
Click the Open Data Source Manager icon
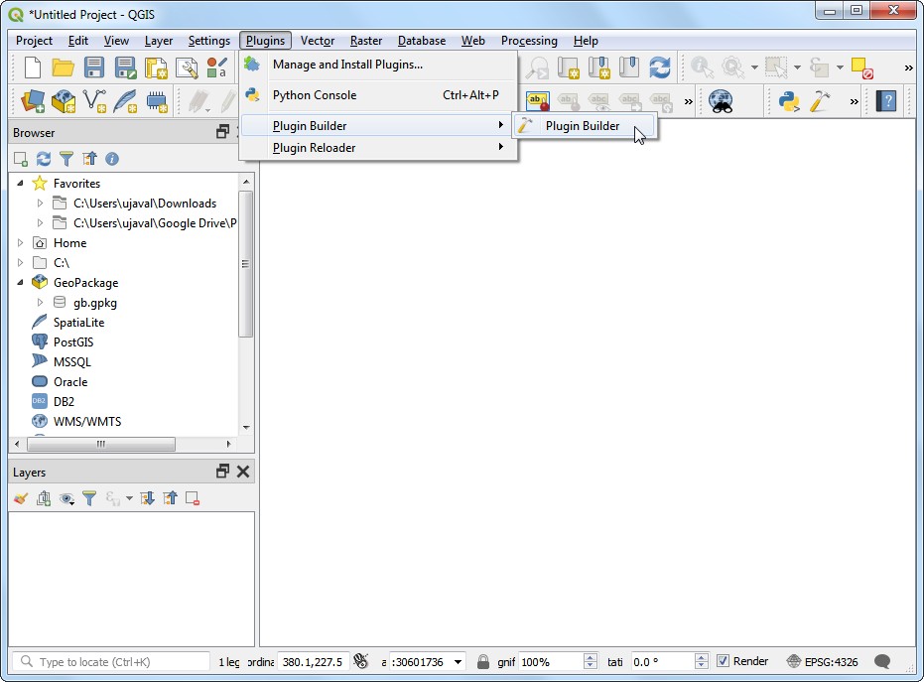[x=34, y=101]
